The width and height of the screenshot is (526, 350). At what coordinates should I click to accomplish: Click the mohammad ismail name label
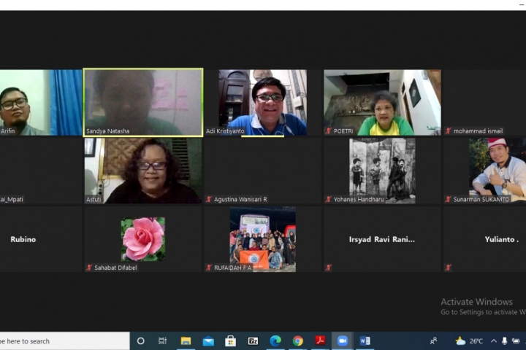(478, 131)
